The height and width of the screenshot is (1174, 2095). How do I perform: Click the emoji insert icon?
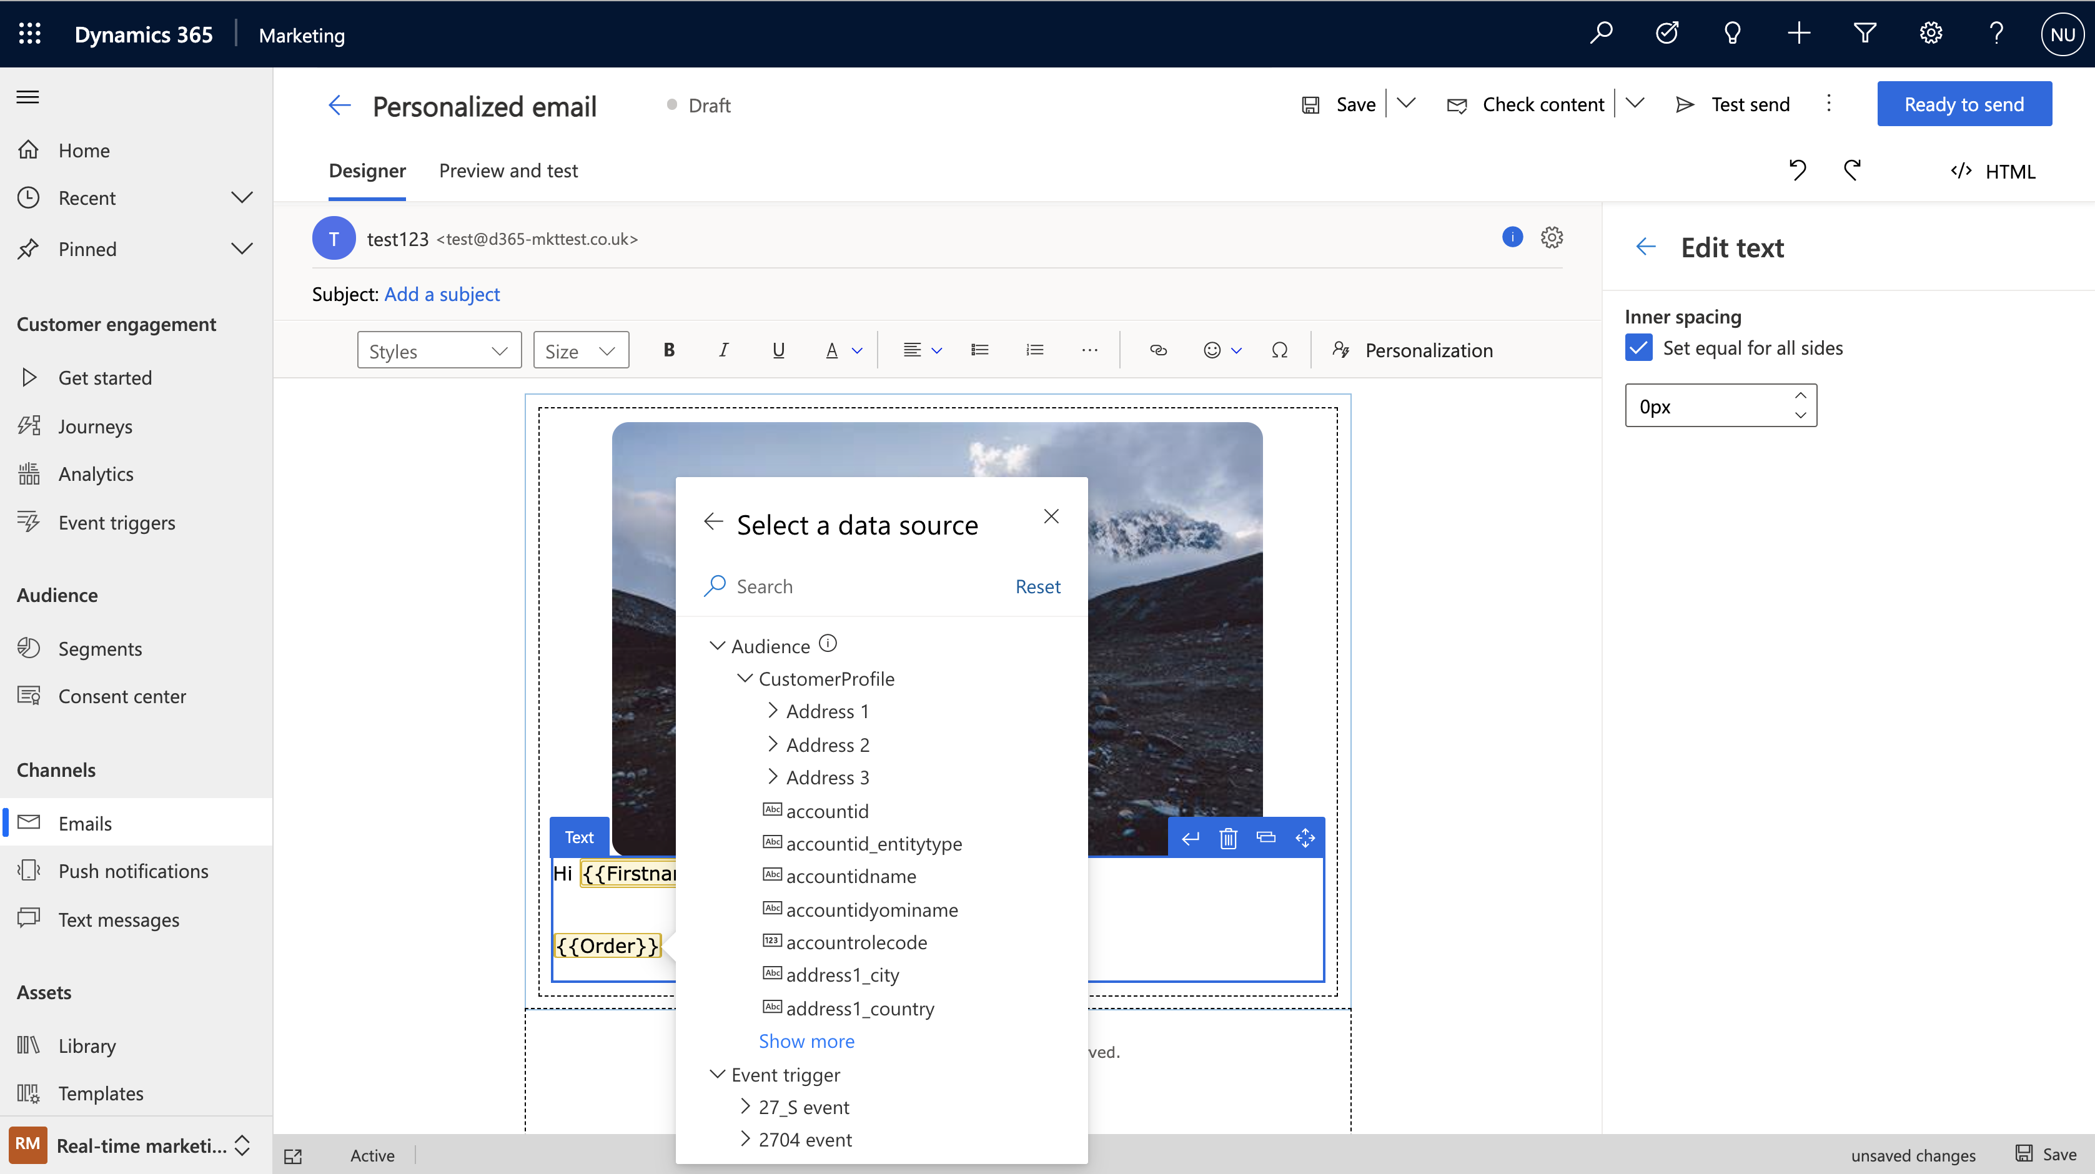click(x=1213, y=350)
